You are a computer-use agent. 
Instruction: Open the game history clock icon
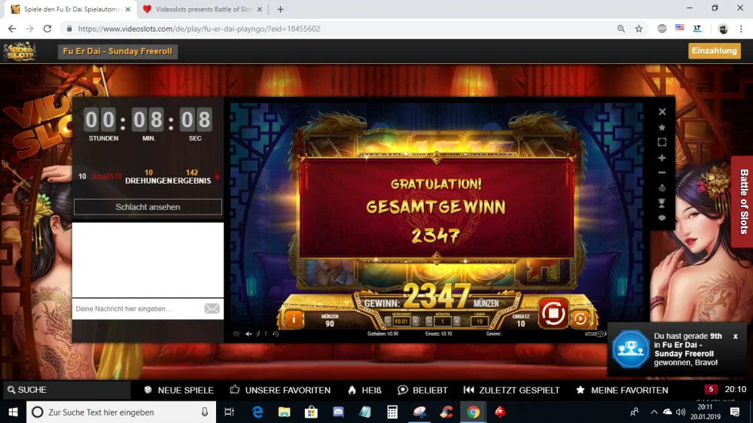coord(276,333)
